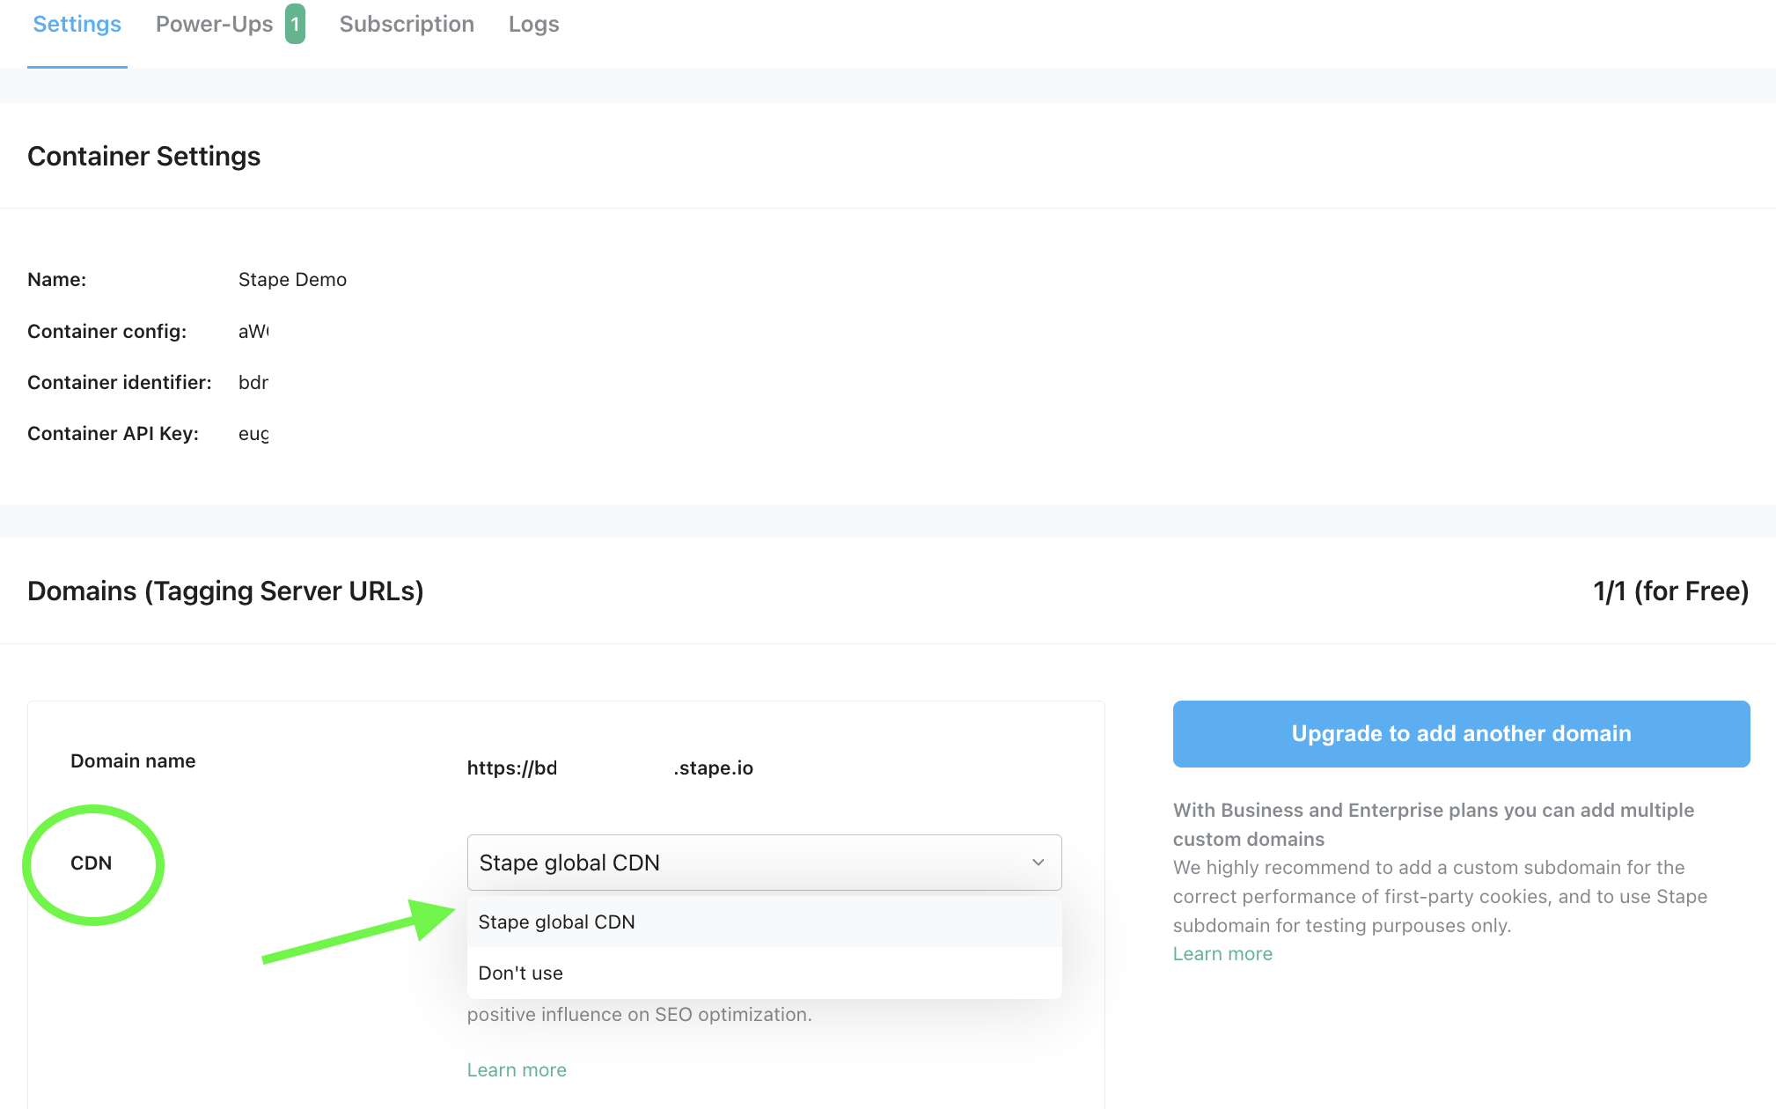This screenshot has width=1776, height=1109.
Task: Click the Container Settings heading
Action: coord(143,157)
